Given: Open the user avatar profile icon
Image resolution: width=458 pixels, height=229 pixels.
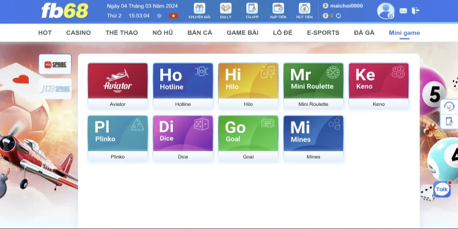Looking at the screenshot, I should coord(385,11).
